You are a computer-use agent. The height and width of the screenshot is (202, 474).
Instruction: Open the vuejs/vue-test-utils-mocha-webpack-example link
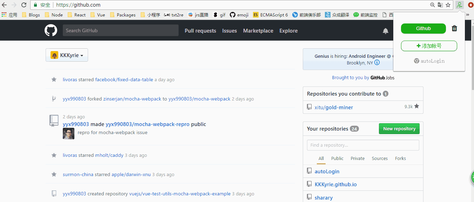pos(180,194)
